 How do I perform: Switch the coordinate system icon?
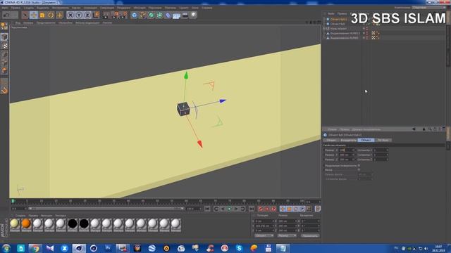click(x=96, y=15)
